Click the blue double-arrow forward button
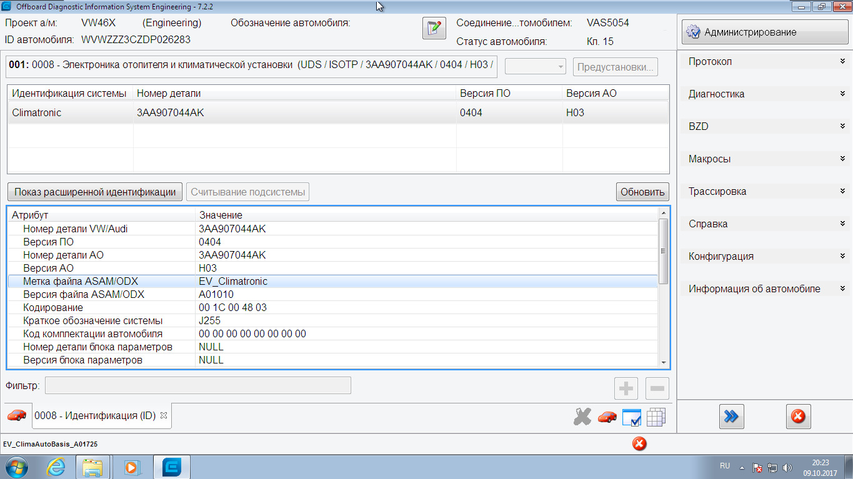The image size is (853, 479). point(731,417)
